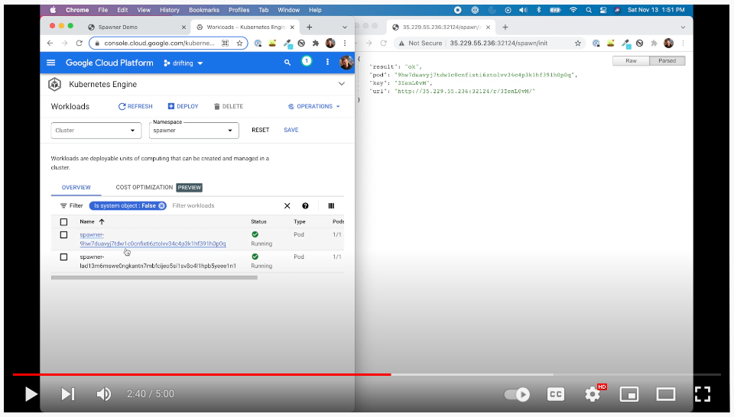This screenshot has height=417, width=734.
Task: Open the Cluster filter dropdown
Action: coord(96,131)
